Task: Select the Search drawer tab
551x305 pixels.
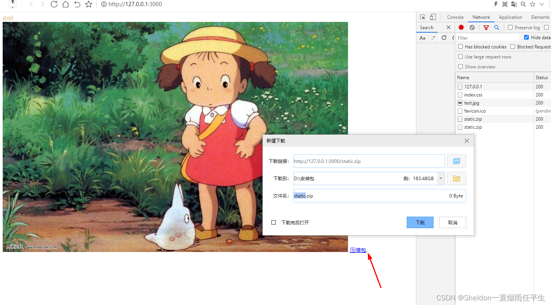Action: [427, 28]
